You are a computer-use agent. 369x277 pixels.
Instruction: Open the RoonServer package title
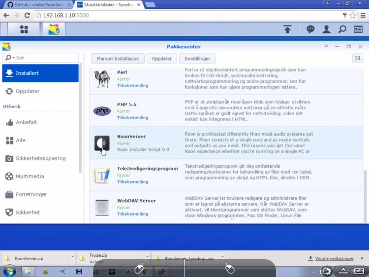point(131,136)
